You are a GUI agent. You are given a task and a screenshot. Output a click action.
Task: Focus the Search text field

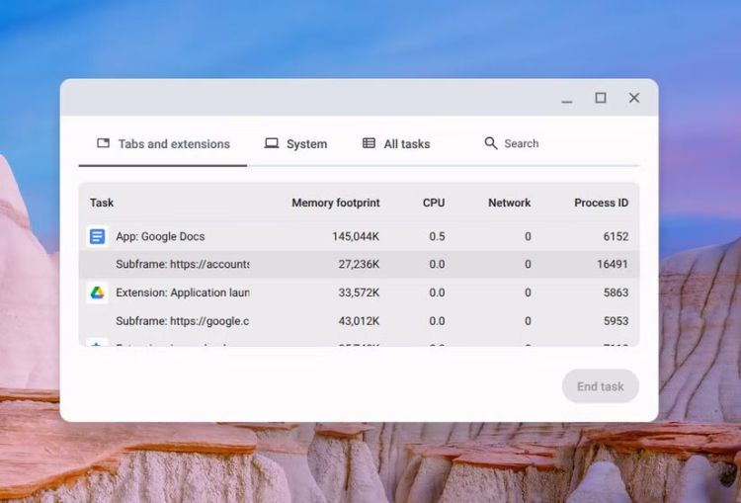(553, 144)
